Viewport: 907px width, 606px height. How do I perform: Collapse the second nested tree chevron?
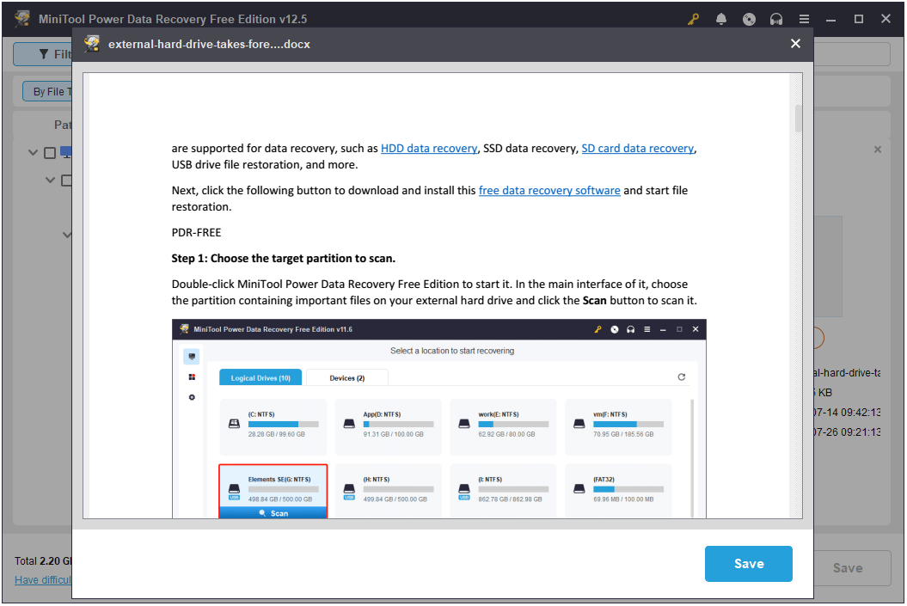(50, 180)
